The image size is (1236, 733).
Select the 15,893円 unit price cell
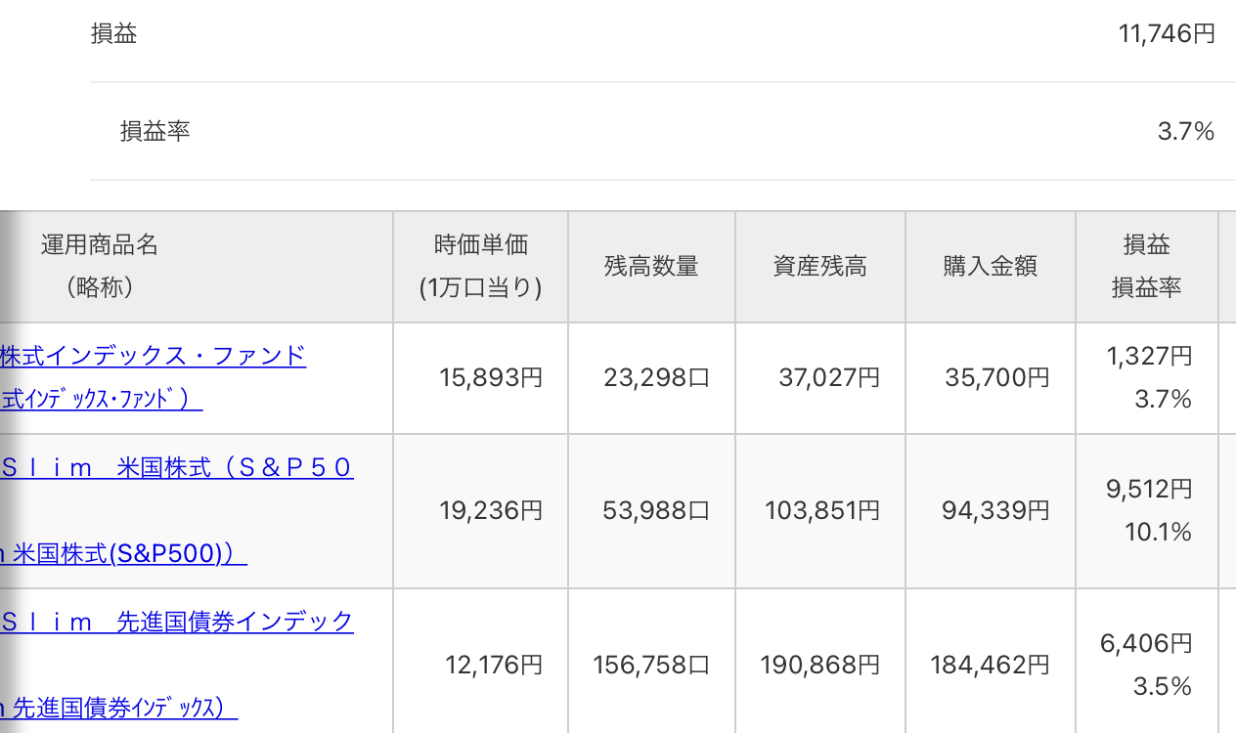(491, 377)
